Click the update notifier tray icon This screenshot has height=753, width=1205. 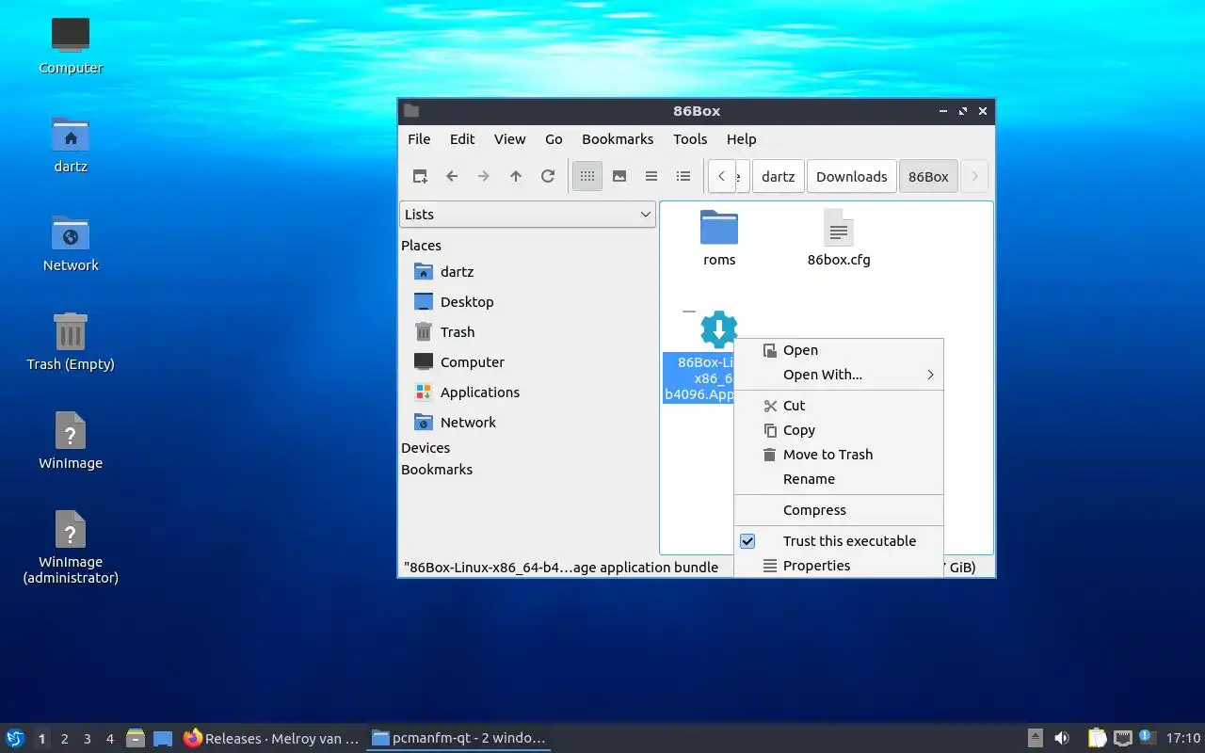tap(1147, 737)
